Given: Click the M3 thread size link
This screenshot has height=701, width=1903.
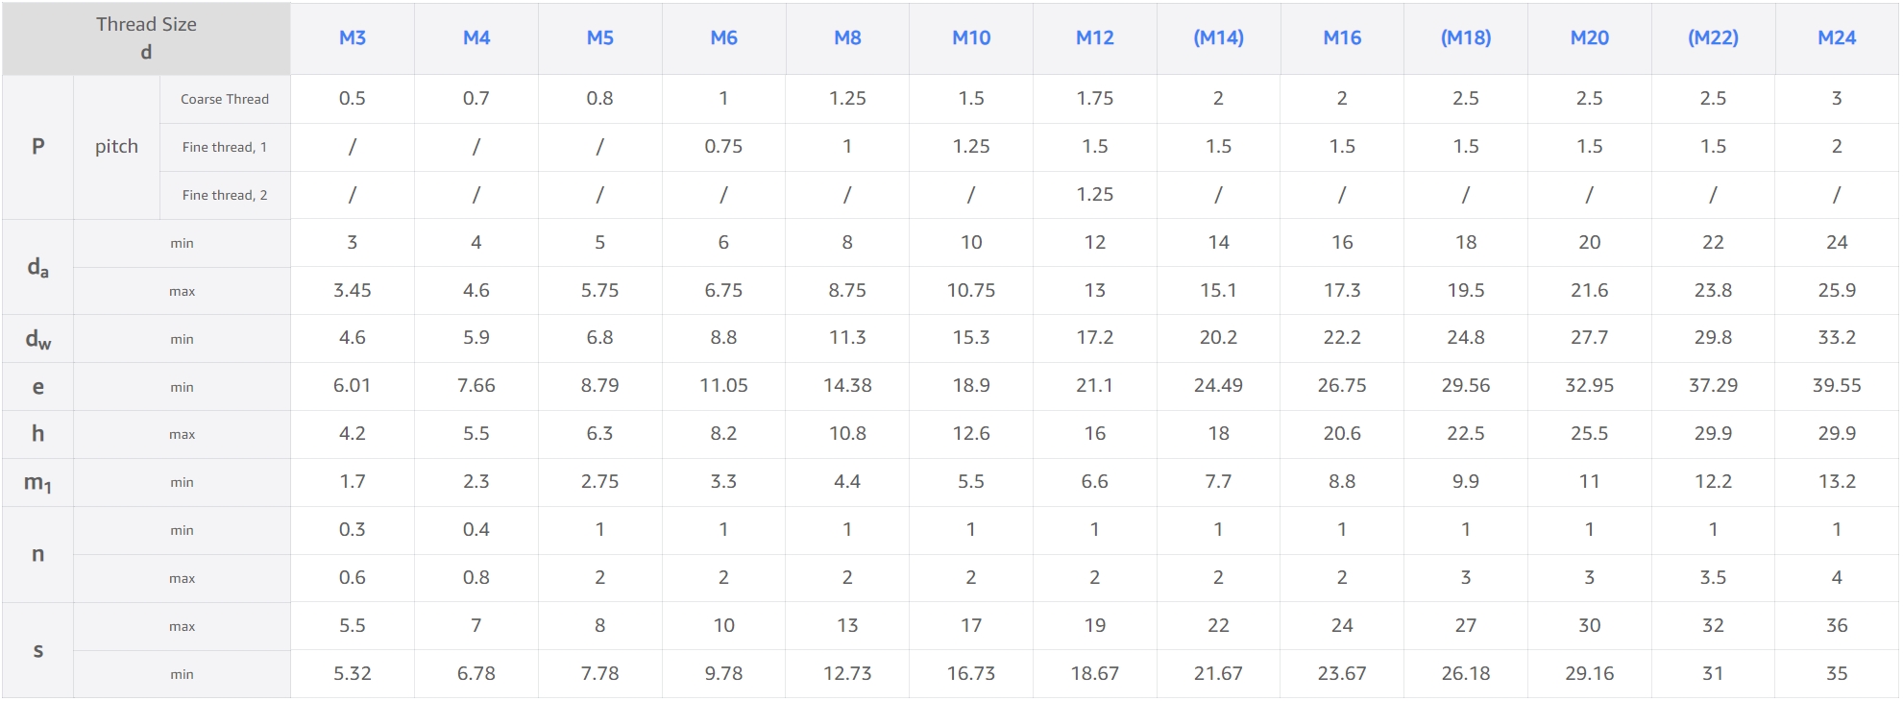Looking at the screenshot, I should [353, 37].
